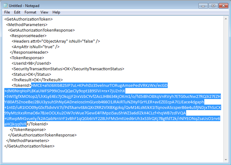The height and width of the screenshot is (165, 231).
Task: Click the <ResponseHeader> opening tag
Action: pyautogui.click(x=28, y=36)
